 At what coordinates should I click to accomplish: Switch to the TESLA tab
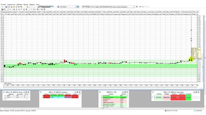(65, 14)
